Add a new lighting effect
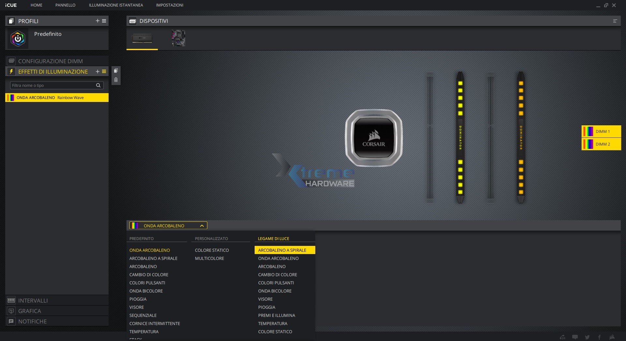This screenshot has width=626, height=341. [97, 71]
